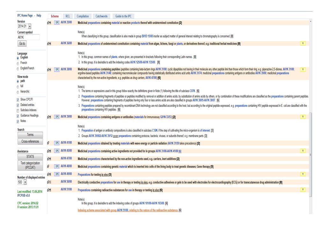Open the FI icon on A61K 36/00 row

coord(303,43)
